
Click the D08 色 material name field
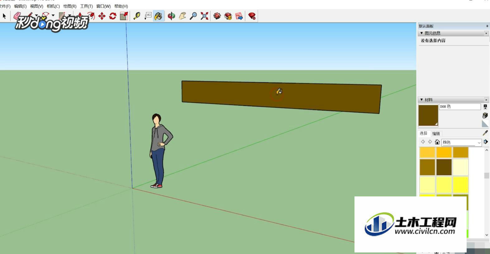[460, 106]
